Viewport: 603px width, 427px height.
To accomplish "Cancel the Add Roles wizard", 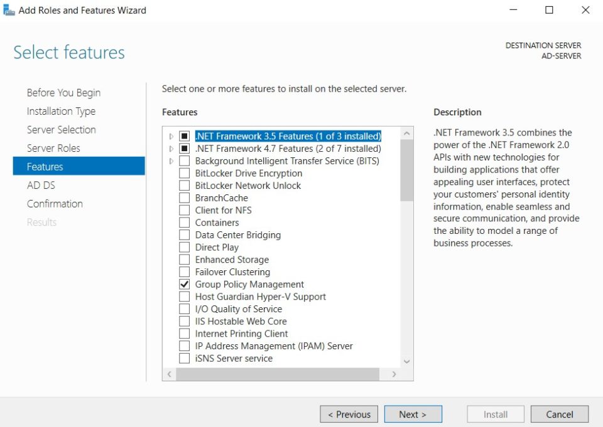I will 559,414.
